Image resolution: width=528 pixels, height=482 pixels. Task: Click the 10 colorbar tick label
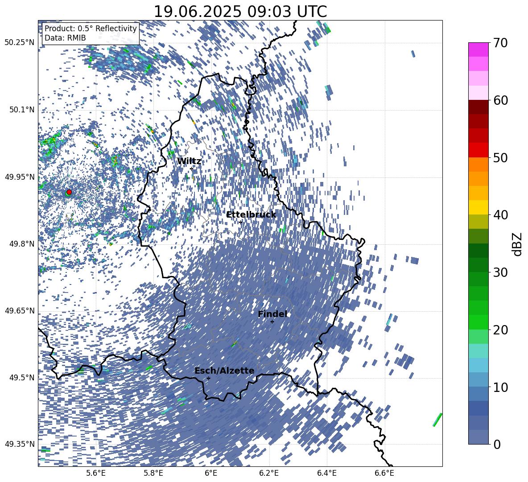500,387
